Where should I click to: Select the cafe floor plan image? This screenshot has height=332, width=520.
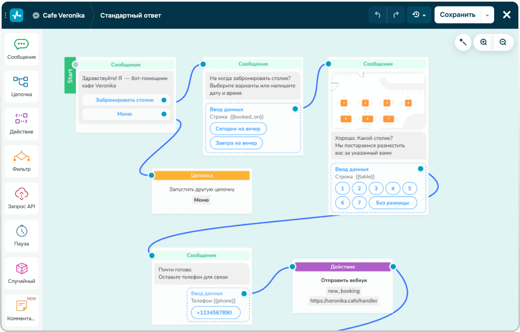[x=377, y=101]
